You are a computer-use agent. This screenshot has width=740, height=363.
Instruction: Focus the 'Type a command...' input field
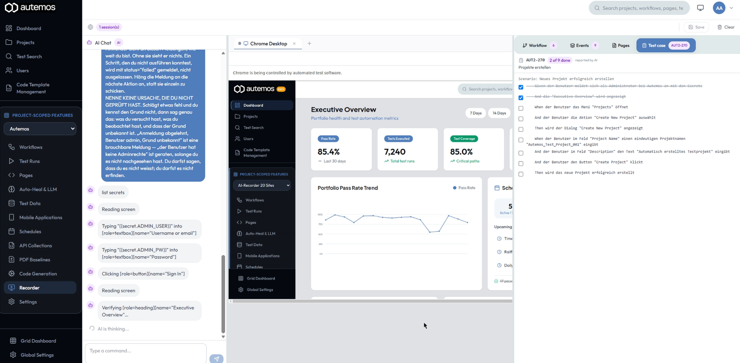[x=146, y=353]
